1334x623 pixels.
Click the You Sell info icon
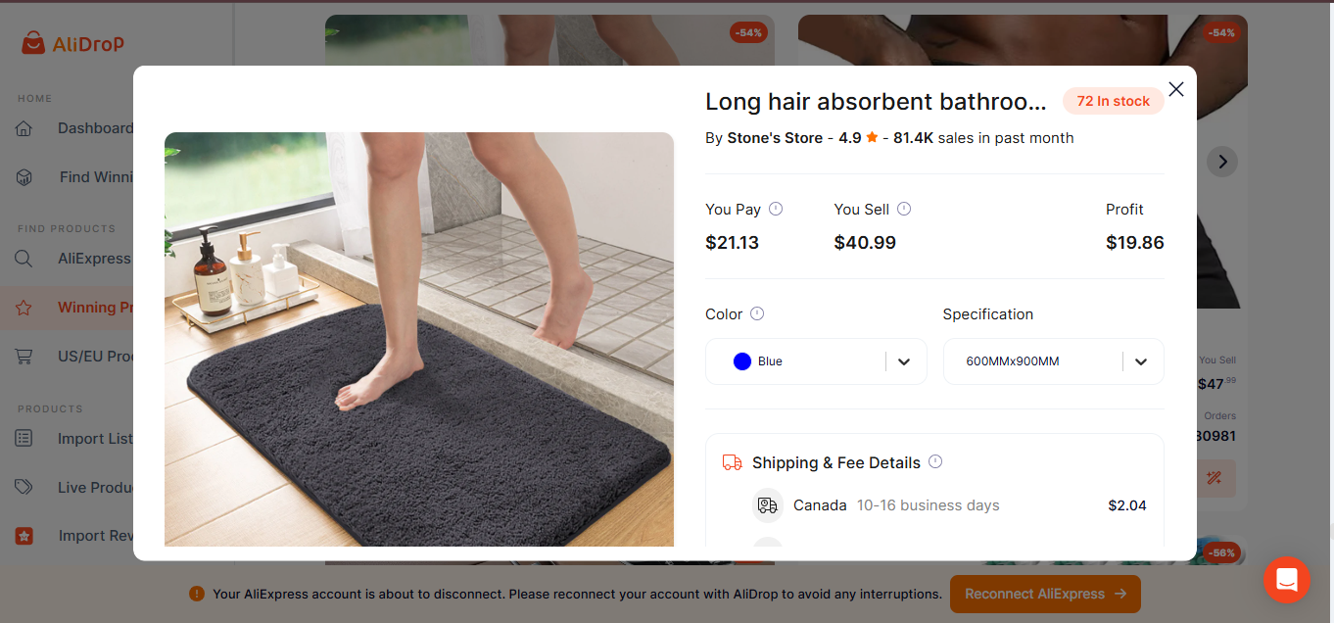click(904, 209)
